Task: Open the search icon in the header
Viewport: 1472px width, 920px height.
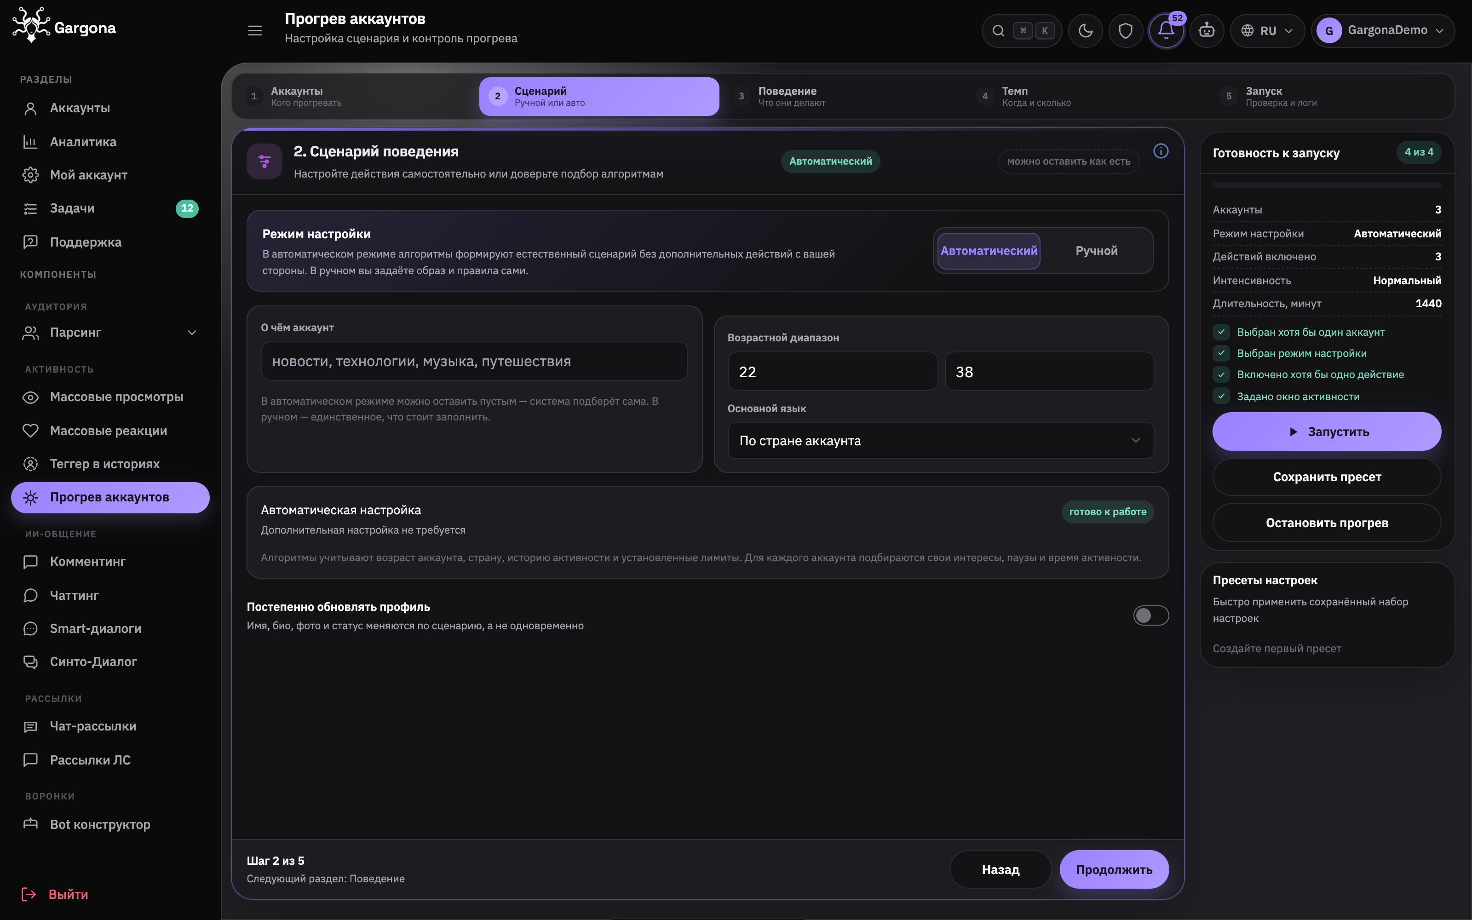Action: [x=998, y=30]
